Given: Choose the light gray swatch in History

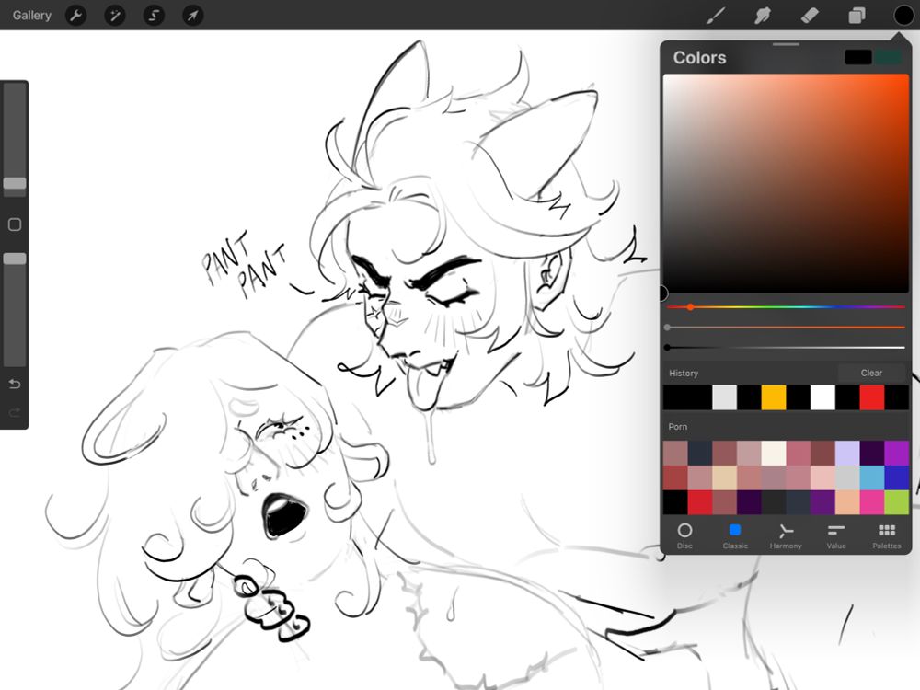Looking at the screenshot, I should (x=724, y=397).
